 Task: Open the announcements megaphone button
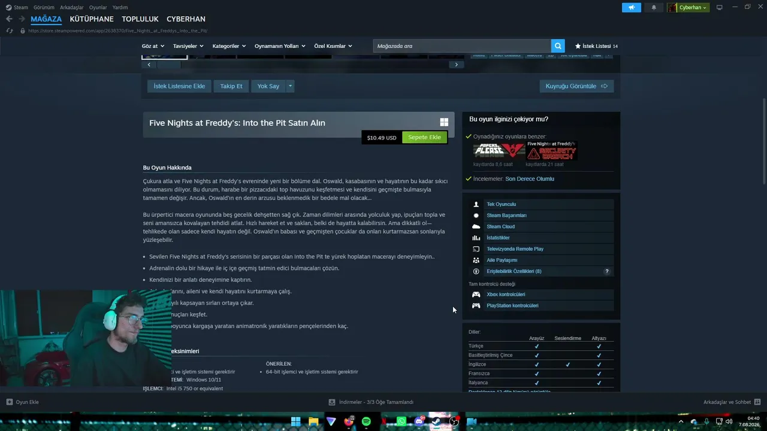pos(631,7)
